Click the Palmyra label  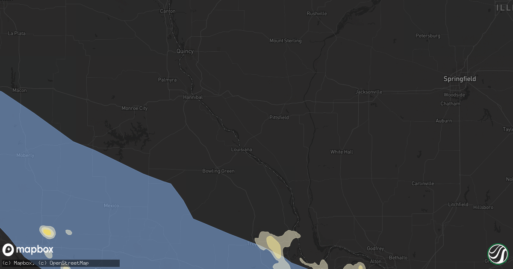click(x=167, y=80)
